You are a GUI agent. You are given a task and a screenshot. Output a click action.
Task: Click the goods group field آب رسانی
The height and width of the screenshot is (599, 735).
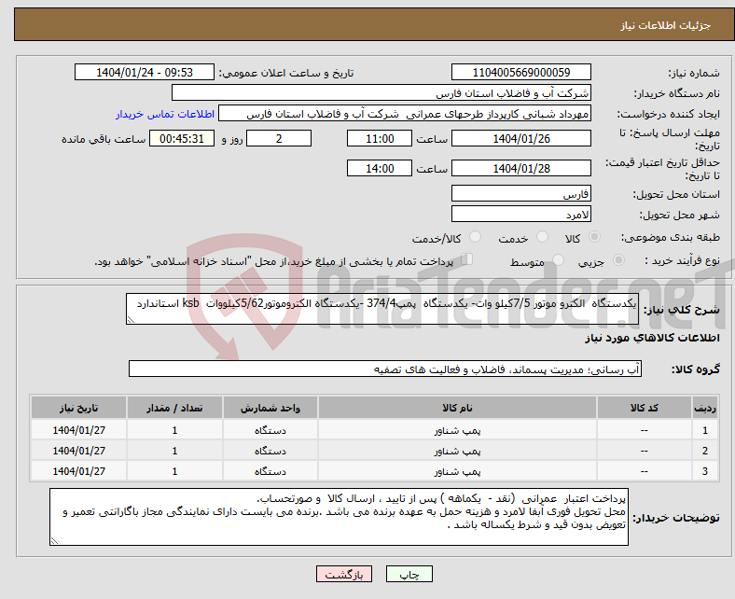coord(385,369)
